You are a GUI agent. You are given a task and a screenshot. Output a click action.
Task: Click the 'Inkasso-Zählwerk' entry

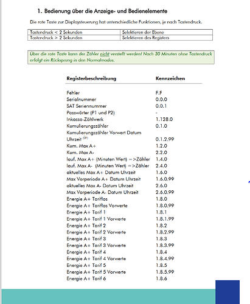(x=85, y=119)
